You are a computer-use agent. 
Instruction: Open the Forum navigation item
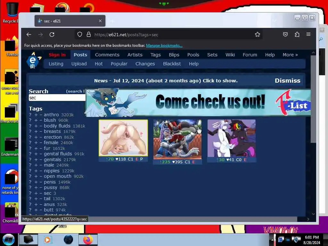(250, 55)
